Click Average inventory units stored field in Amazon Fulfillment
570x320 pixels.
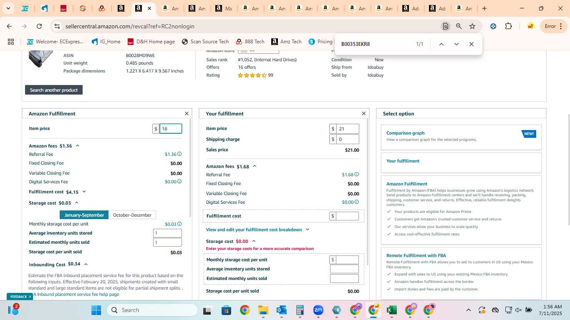tap(167, 233)
